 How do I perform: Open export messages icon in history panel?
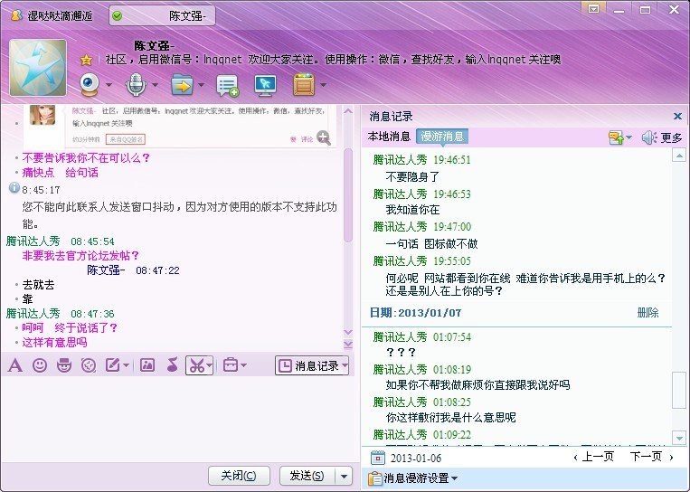pos(616,137)
